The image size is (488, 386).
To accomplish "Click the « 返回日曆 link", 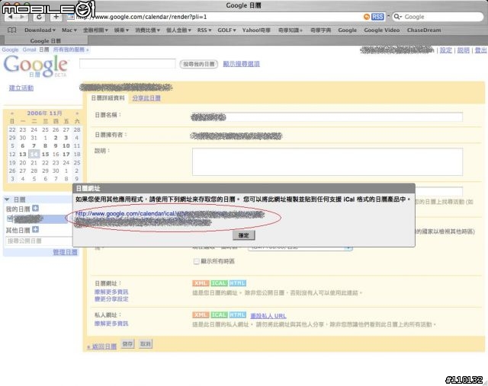I will point(101,346).
